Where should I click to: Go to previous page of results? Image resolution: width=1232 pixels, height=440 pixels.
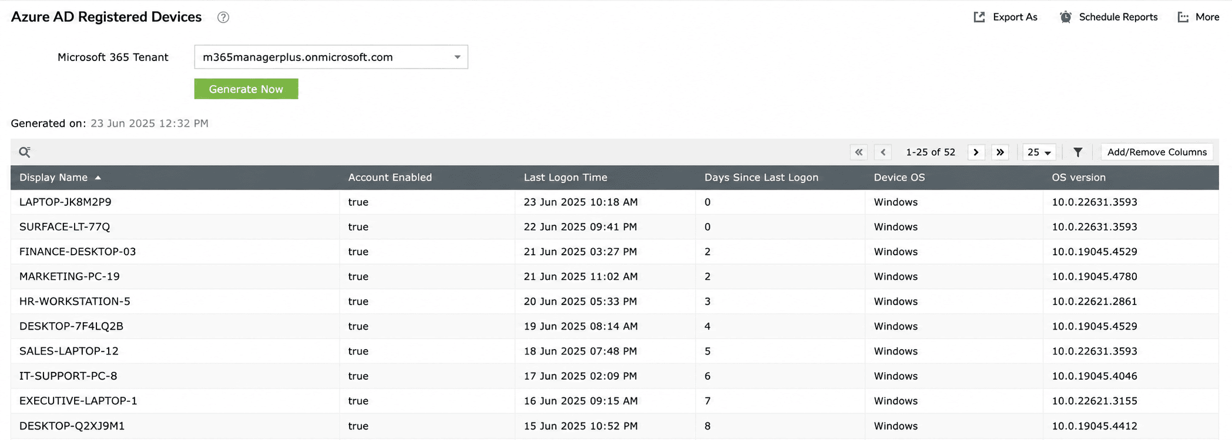[x=883, y=152]
